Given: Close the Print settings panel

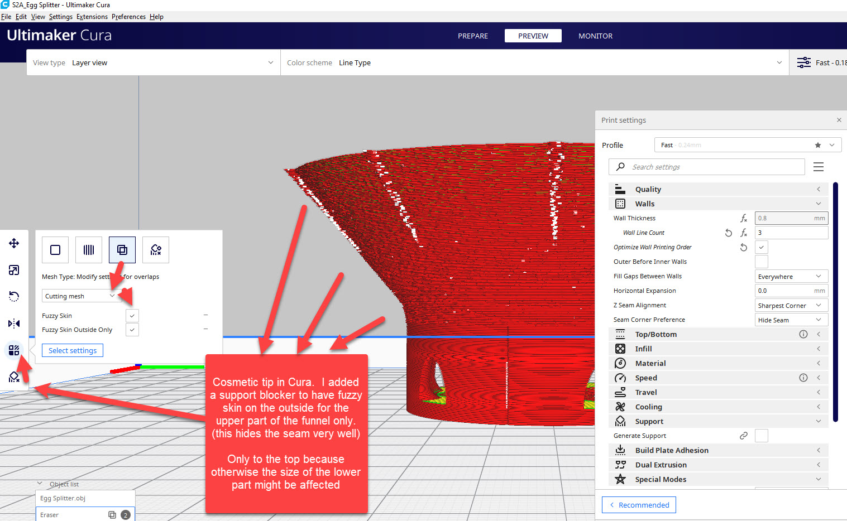Looking at the screenshot, I should 839,120.
